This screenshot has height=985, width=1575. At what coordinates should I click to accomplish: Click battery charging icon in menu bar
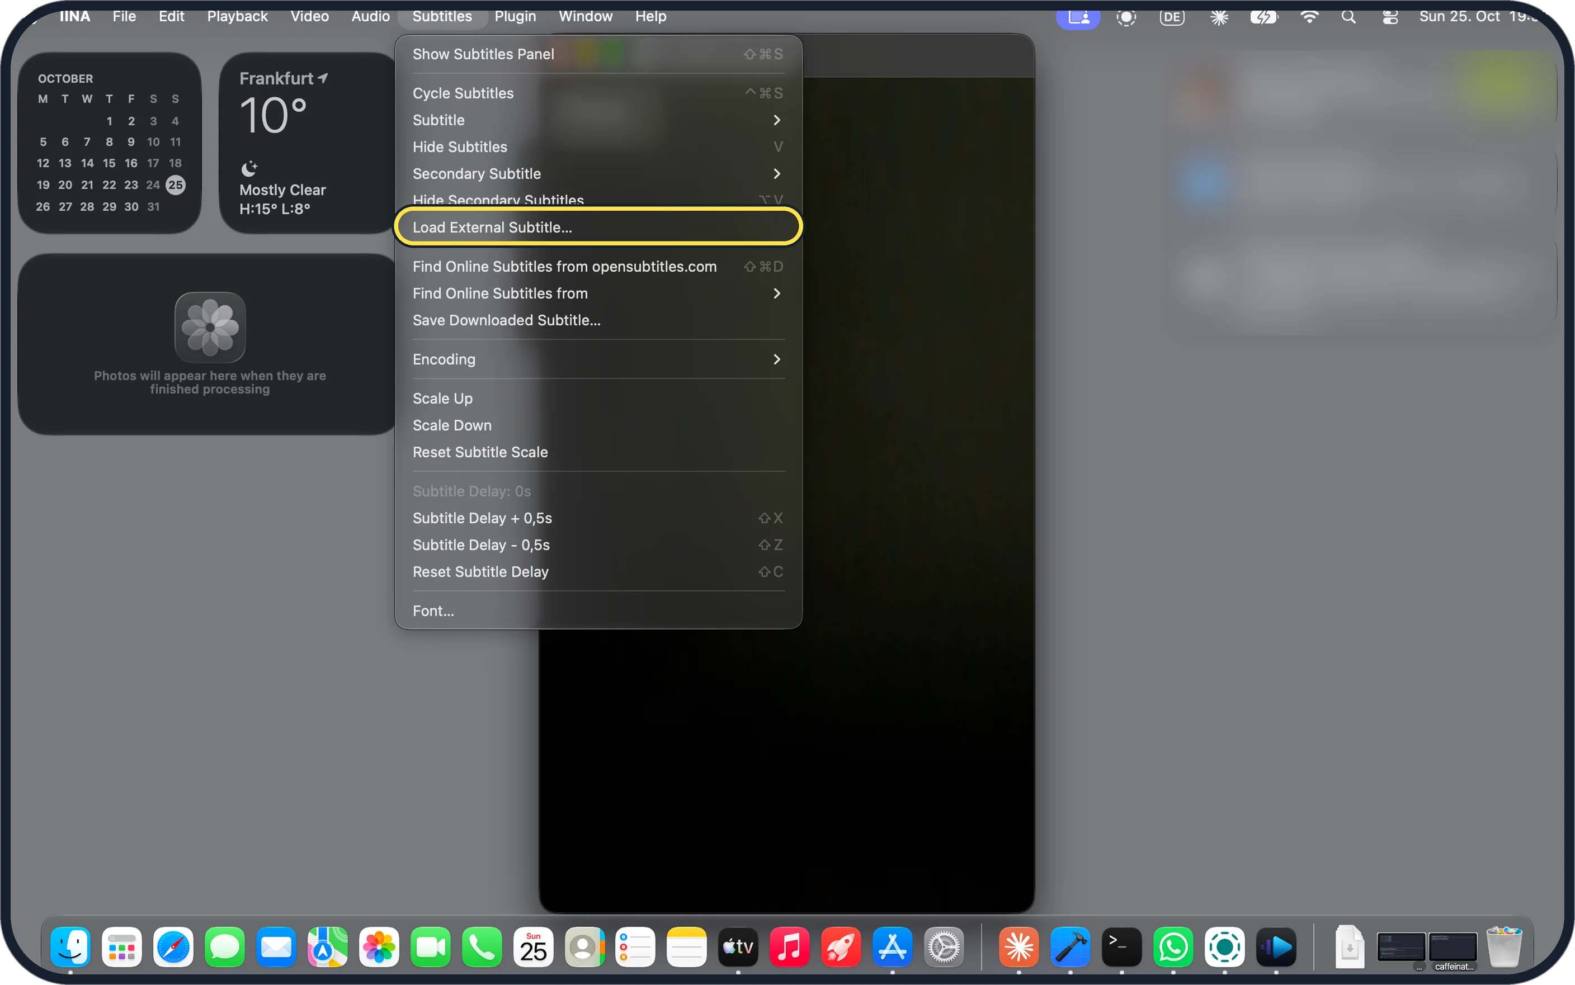click(x=1264, y=17)
